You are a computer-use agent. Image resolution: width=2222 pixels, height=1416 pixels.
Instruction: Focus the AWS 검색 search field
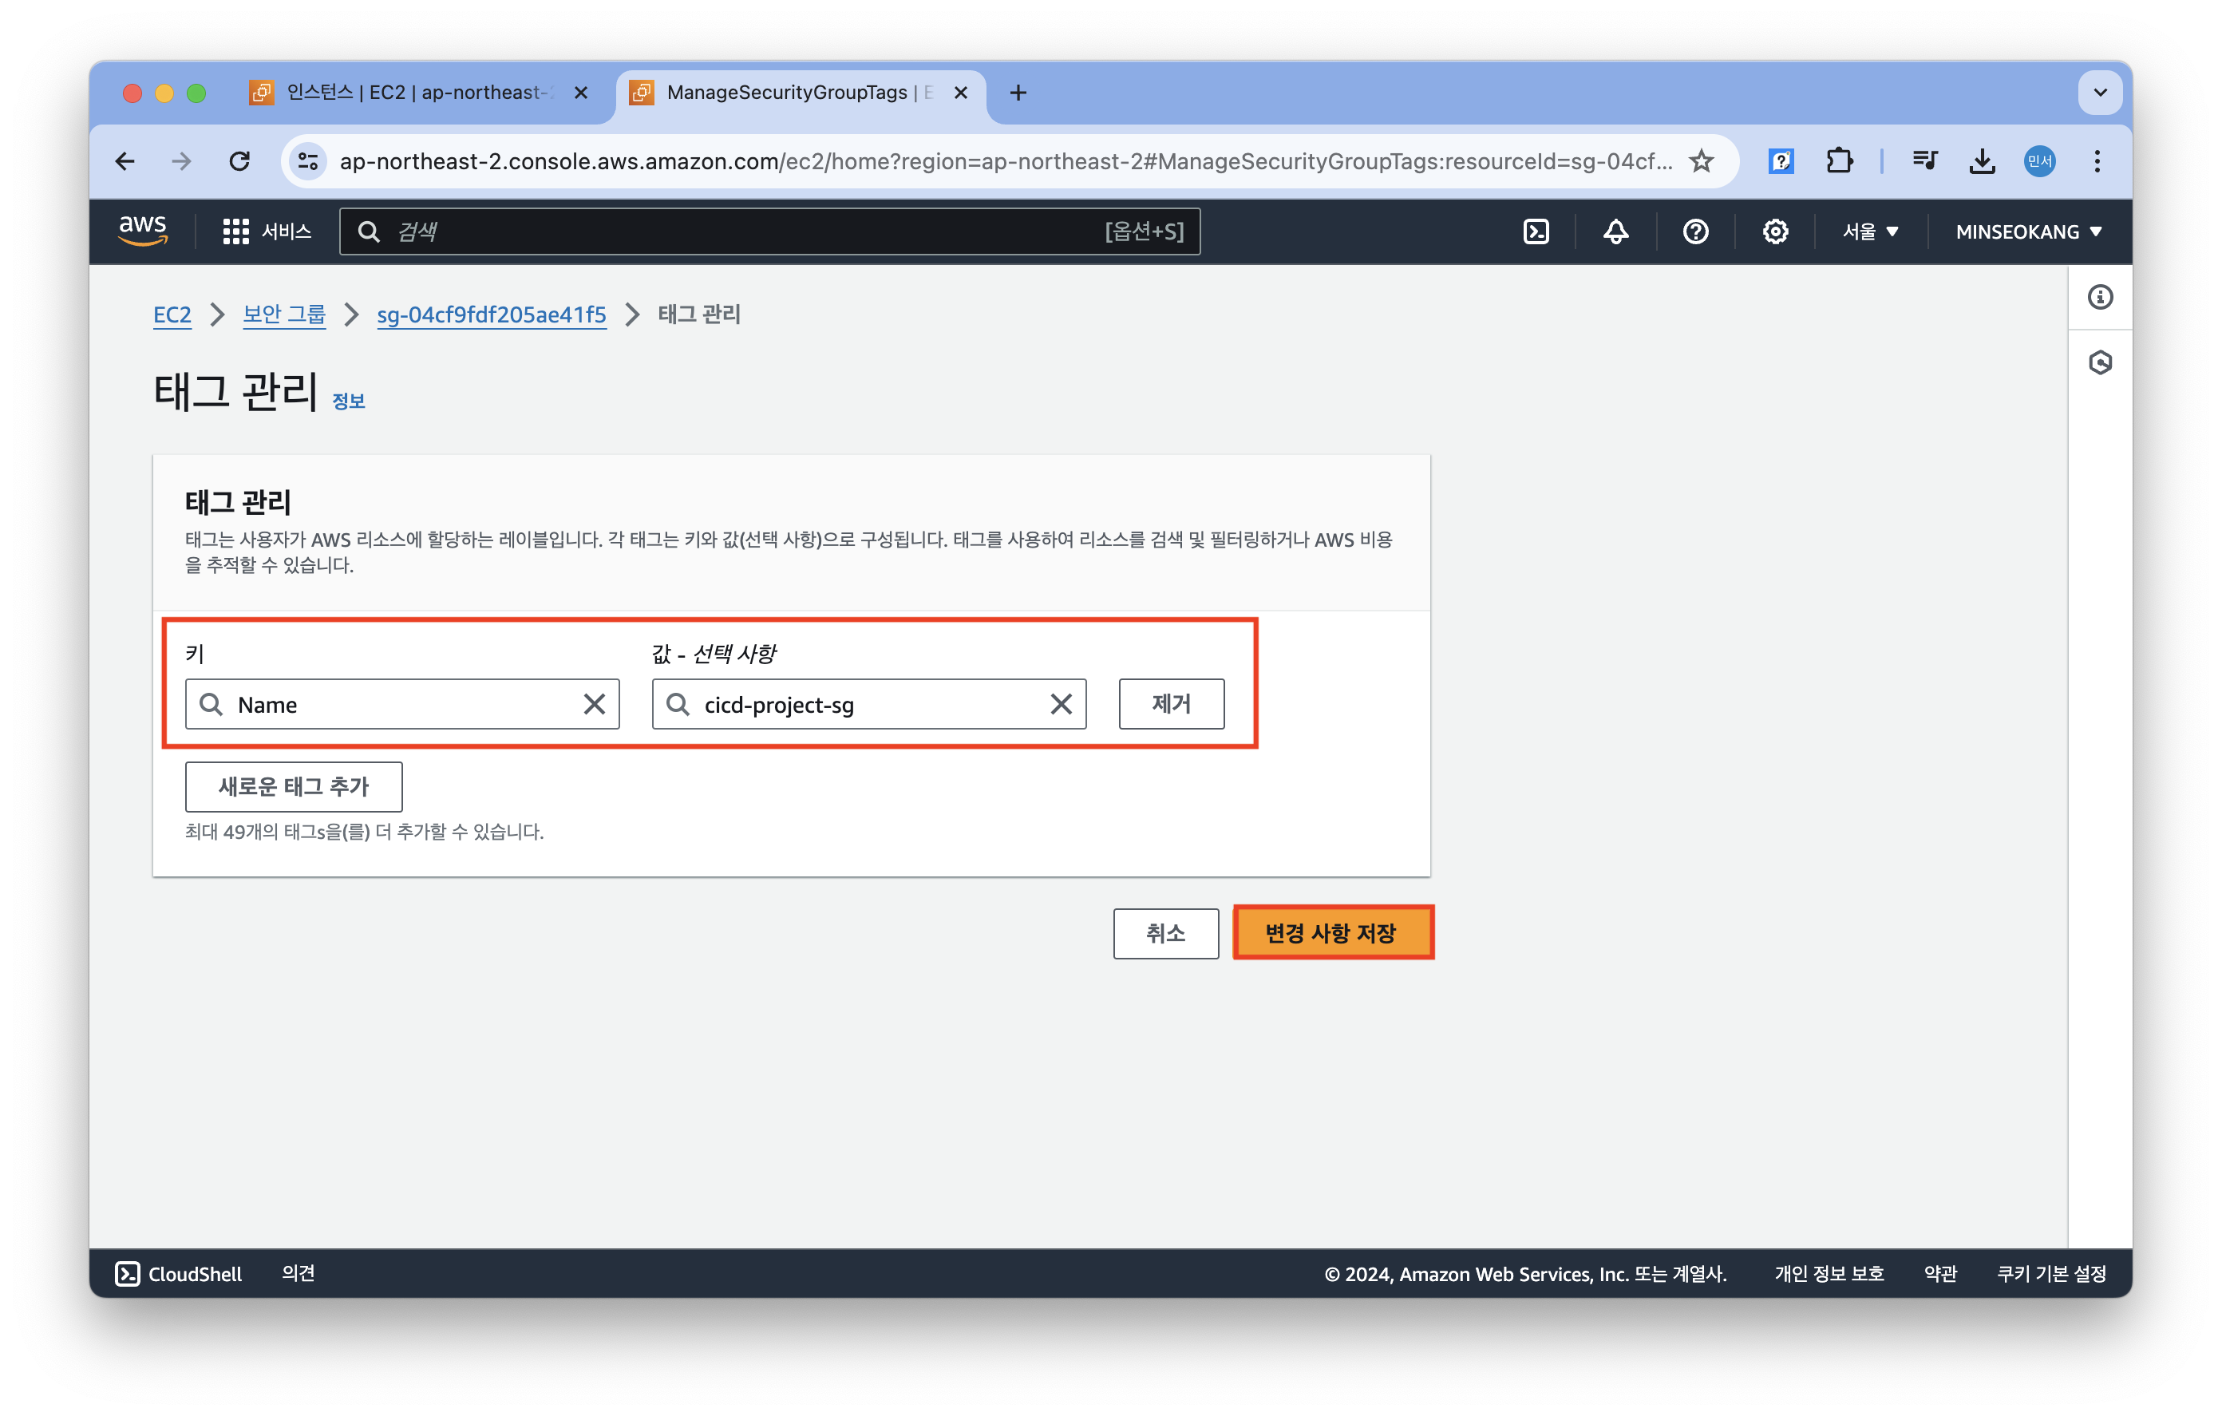(x=738, y=231)
